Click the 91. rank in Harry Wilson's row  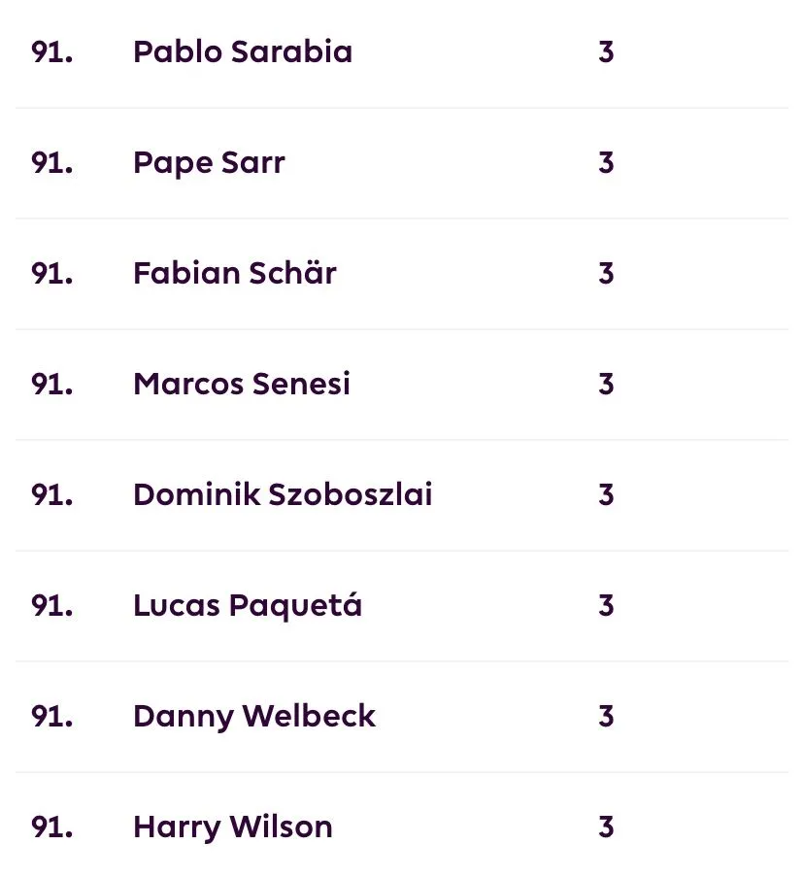tap(52, 827)
